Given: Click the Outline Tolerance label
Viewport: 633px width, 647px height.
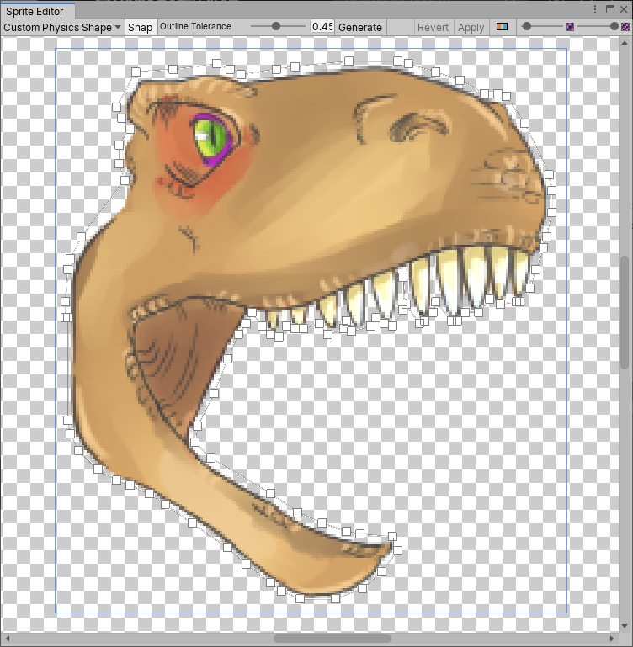Looking at the screenshot, I should [x=195, y=27].
